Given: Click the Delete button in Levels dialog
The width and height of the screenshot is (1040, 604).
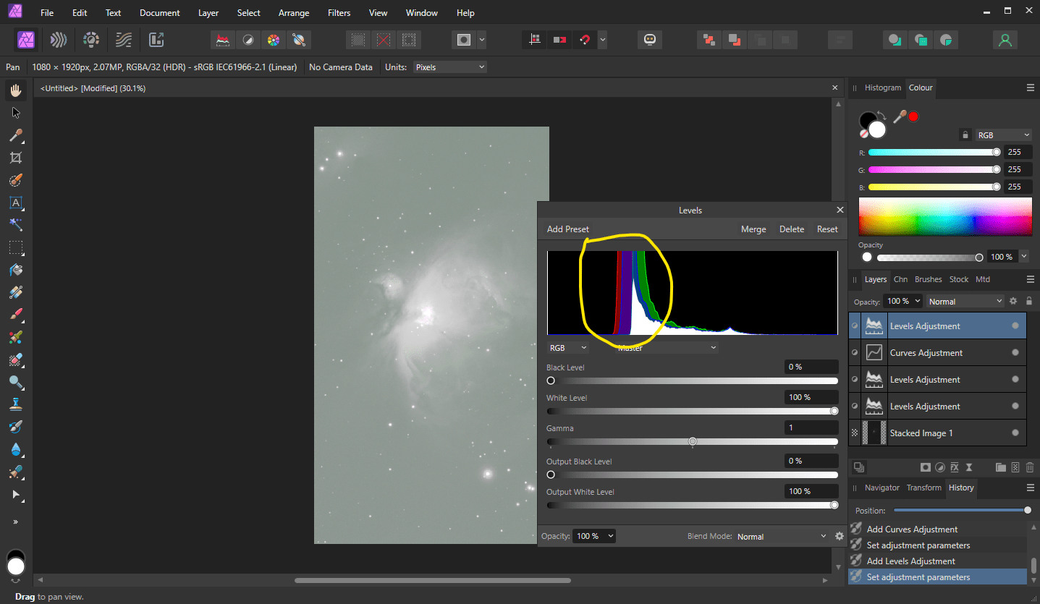Looking at the screenshot, I should point(792,229).
